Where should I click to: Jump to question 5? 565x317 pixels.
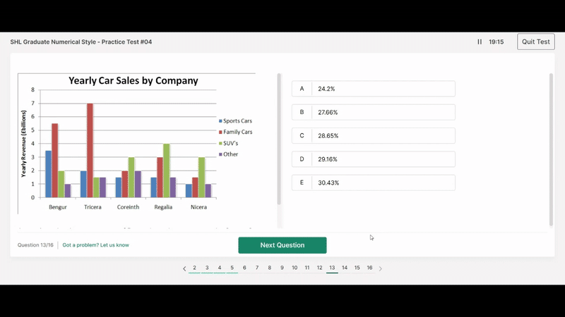click(232, 268)
